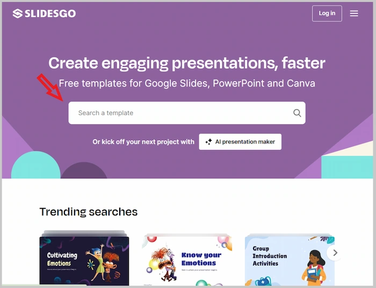The height and width of the screenshot is (288, 376).
Task: Show next trending searches with the arrow
Action: click(335, 253)
